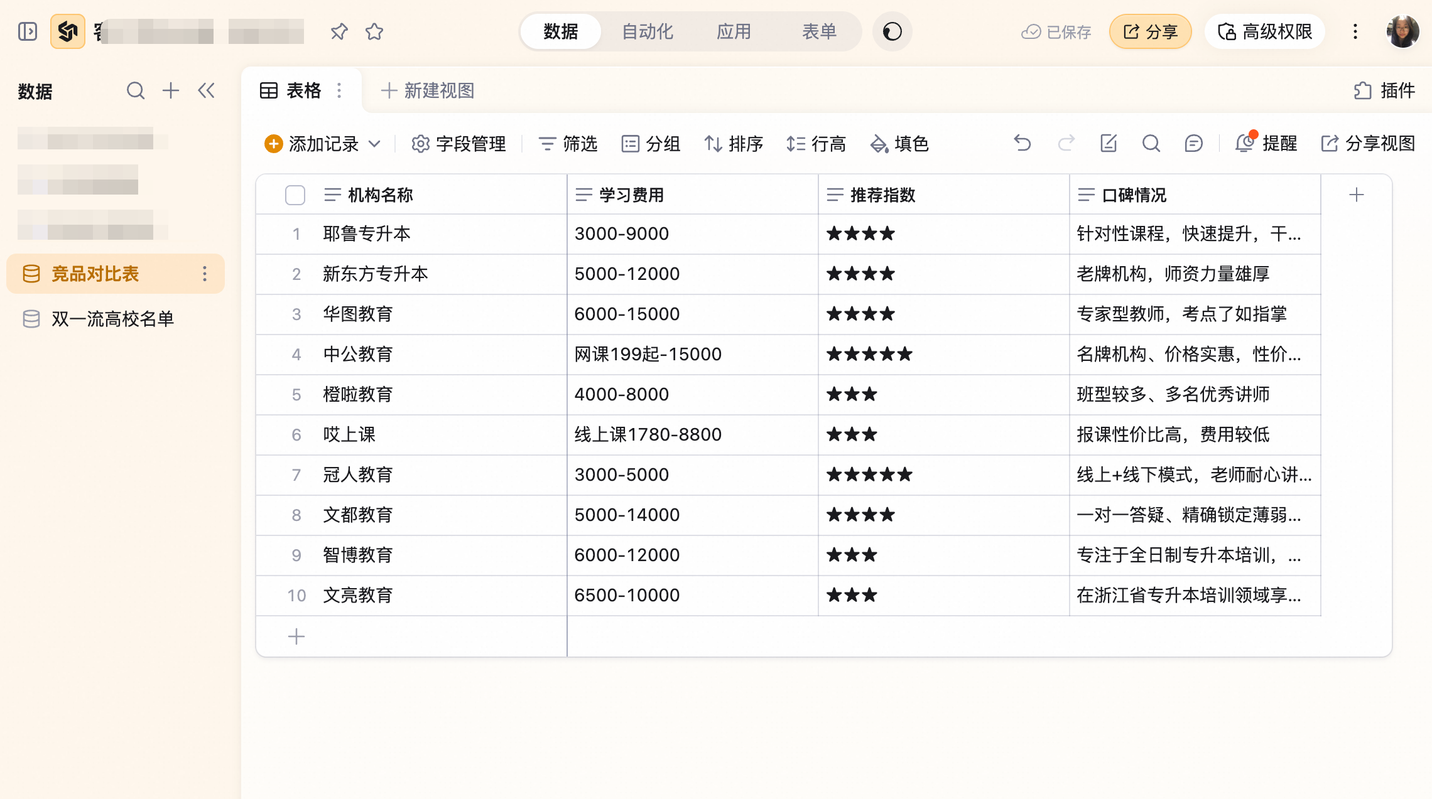
Task: Click the 分享 button
Action: [x=1150, y=31]
